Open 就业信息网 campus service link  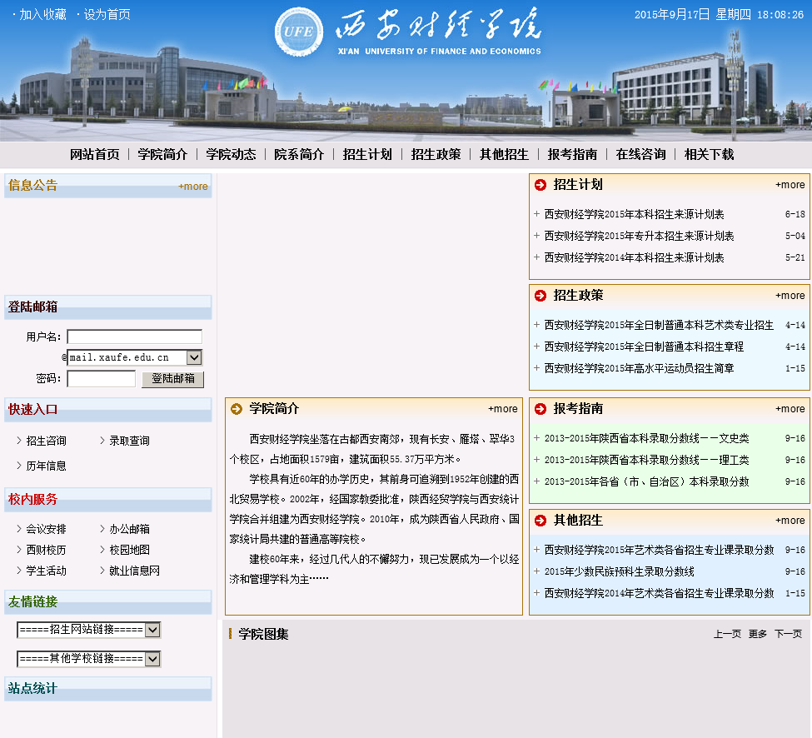135,571
